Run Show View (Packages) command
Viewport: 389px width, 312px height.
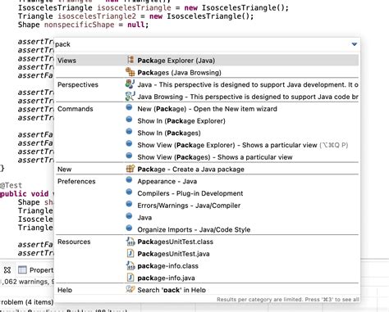(215, 157)
